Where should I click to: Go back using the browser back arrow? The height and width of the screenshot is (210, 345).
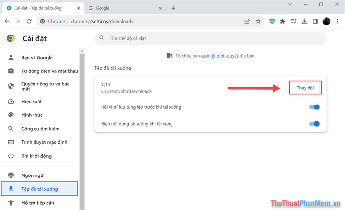click(7, 21)
